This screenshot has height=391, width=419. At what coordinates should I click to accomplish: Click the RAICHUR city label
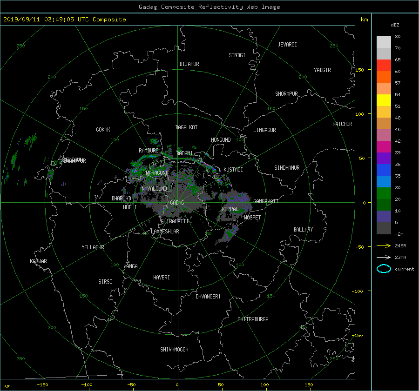click(x=342, y=124)
